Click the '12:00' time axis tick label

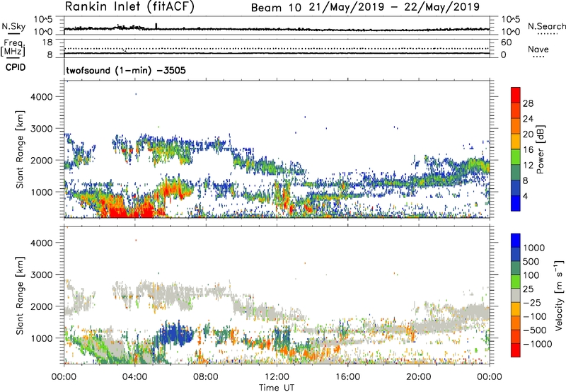pos(277,377)
